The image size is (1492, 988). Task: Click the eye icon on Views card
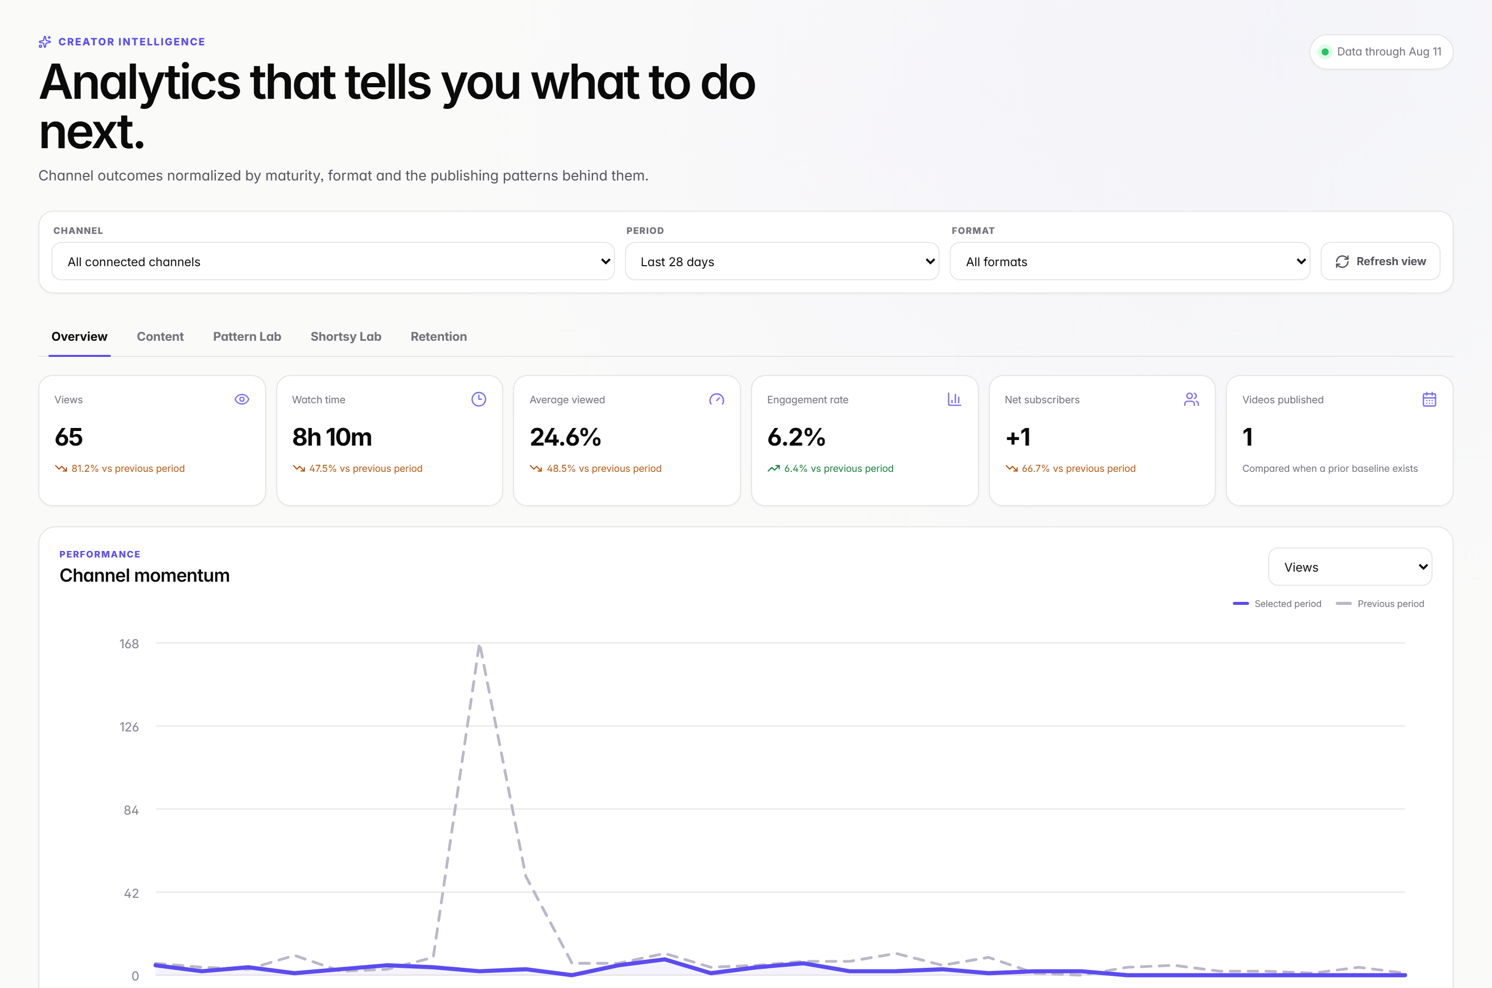coord(242,399)
